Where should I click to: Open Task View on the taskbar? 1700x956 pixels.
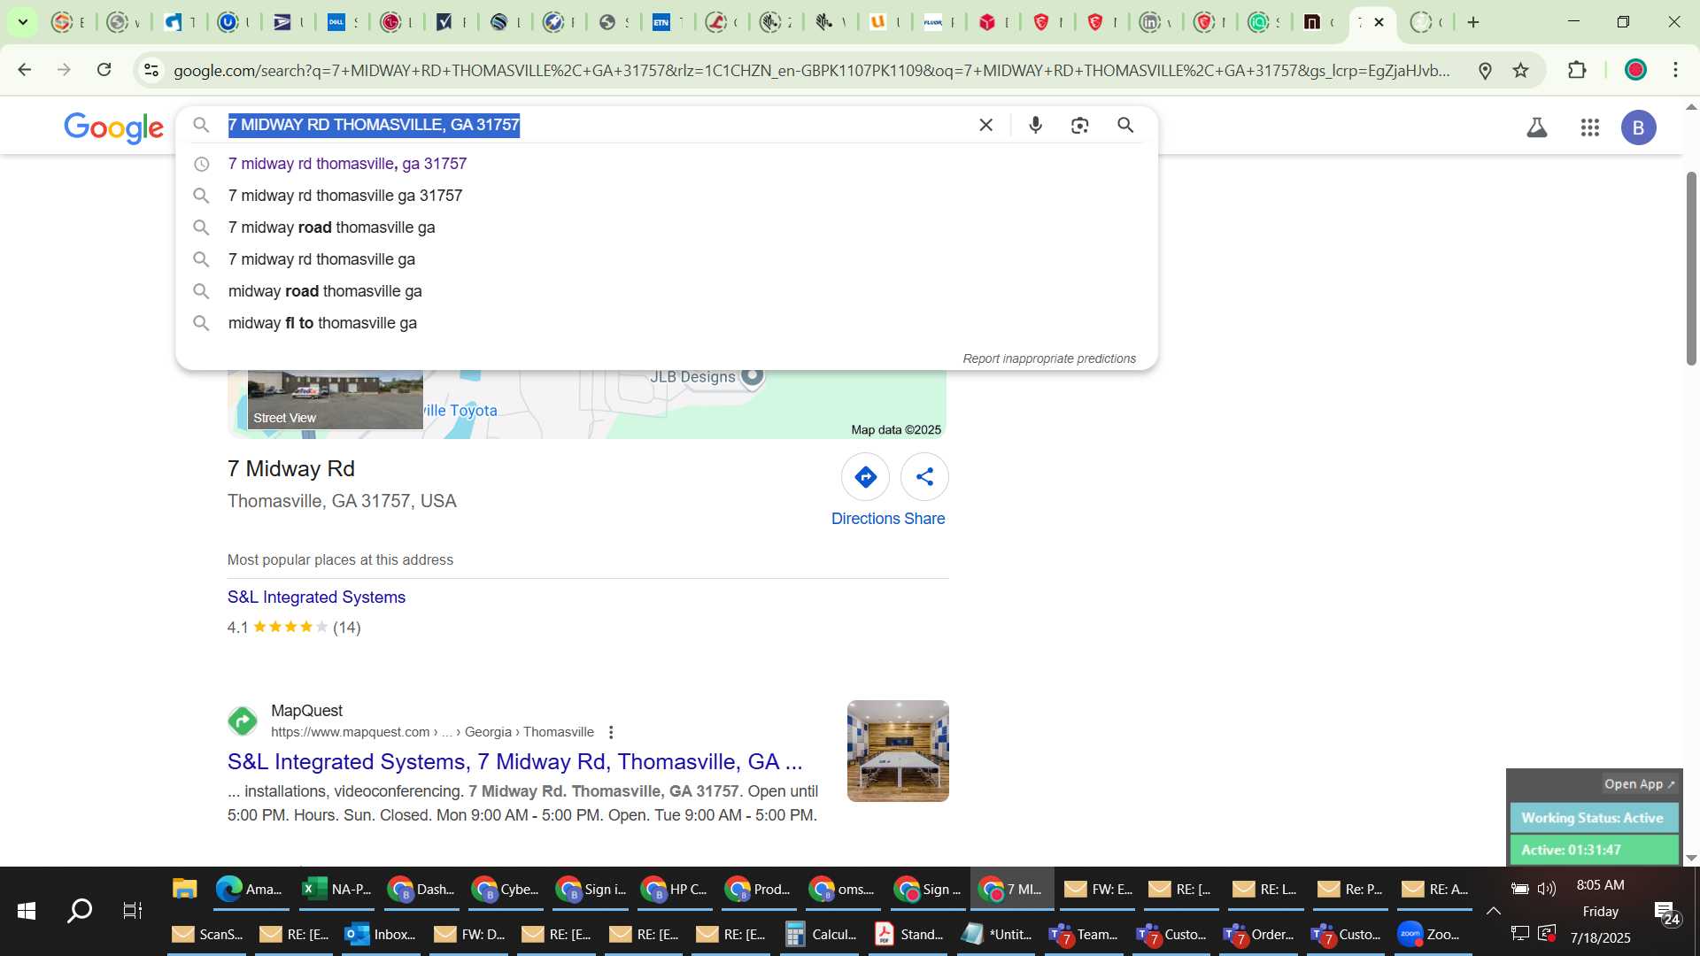pos(133,911)
